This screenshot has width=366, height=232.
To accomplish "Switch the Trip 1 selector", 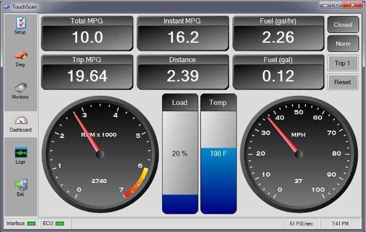I will coord(343,63).
